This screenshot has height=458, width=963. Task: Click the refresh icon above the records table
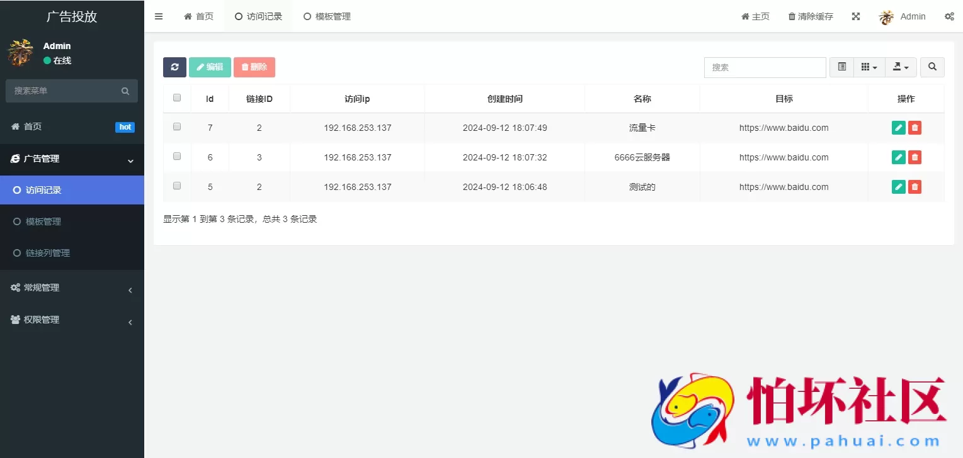click(x=174, y=67)
